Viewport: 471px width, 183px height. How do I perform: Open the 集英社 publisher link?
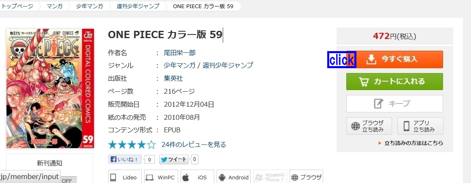173,79
